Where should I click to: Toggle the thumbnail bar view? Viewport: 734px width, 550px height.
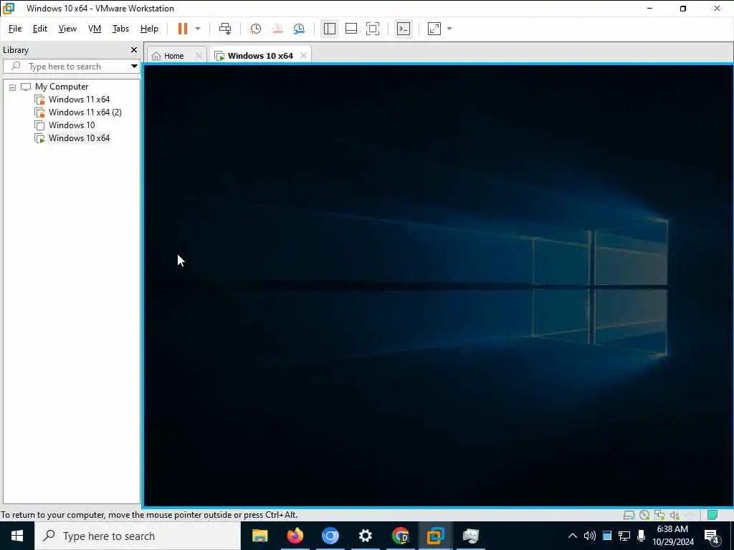pyautogui.click(x=351, y=29)
